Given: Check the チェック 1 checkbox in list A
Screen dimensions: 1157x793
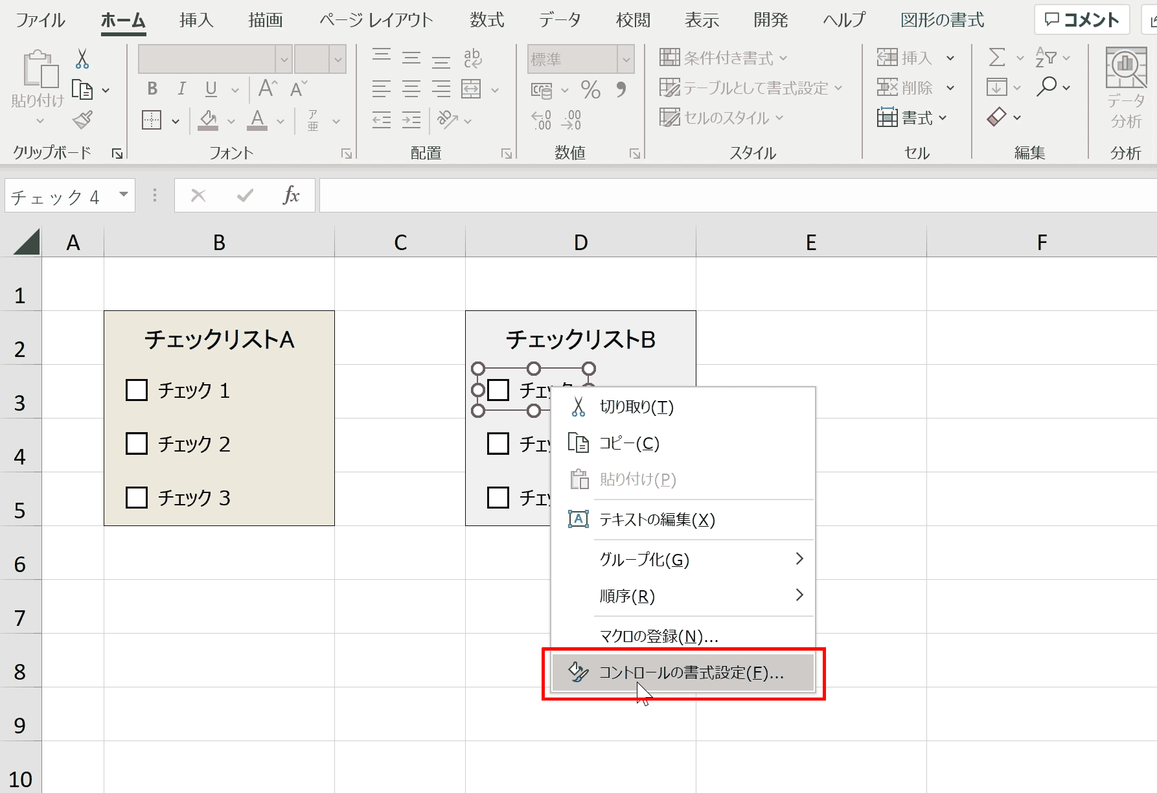Looking at the screenshot, I should pos(137,390).
